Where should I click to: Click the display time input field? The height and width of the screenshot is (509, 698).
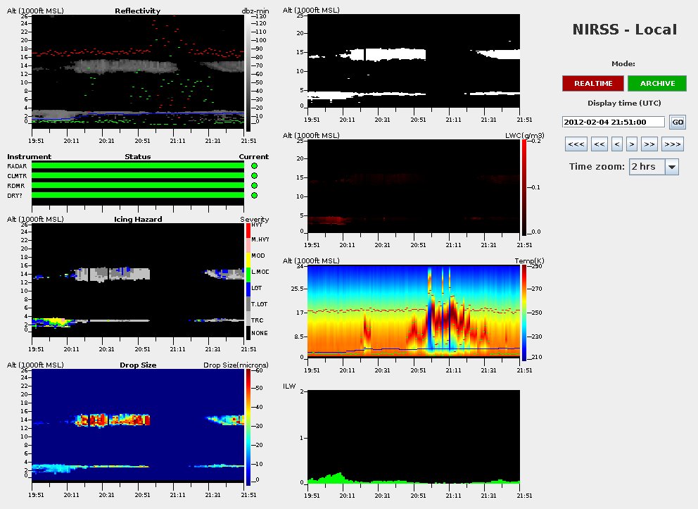[614, 122]
